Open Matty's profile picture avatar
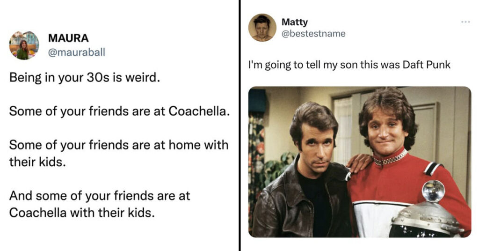Image resolution: width=479 pixels, height=251 pixels. click(262, 28)
